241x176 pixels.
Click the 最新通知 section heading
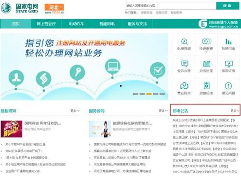pyautogui.click(x=8, y=110)
